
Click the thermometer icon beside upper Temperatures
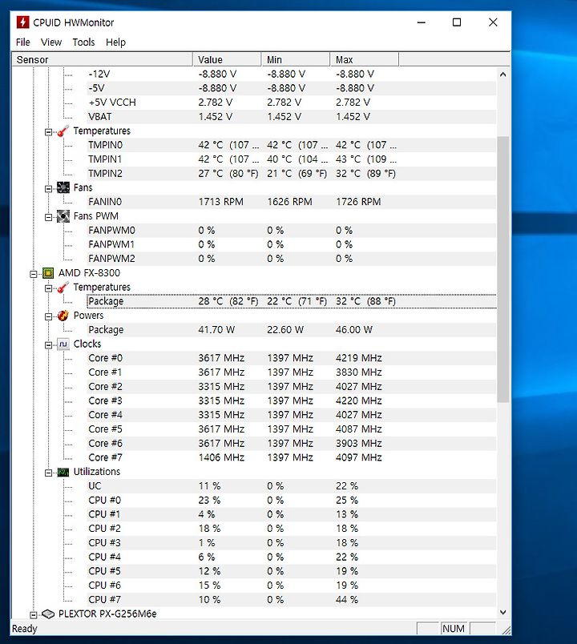coord(63,131)
